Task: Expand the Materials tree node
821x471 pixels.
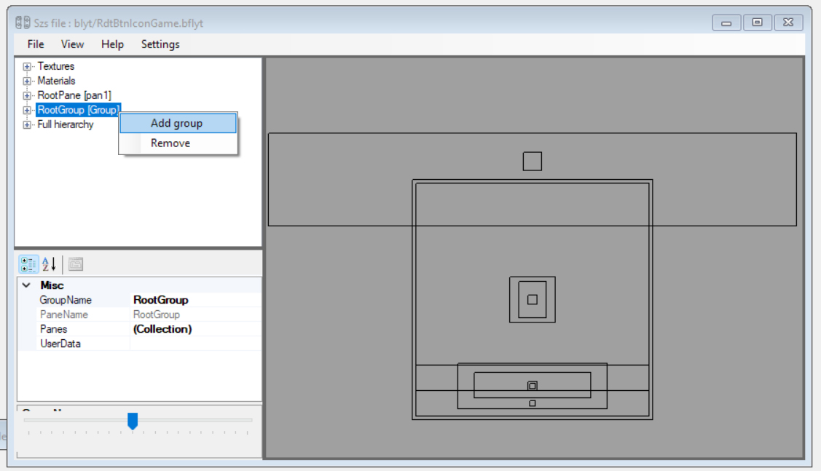Action: pyautogui.click(x=27, y=81)
